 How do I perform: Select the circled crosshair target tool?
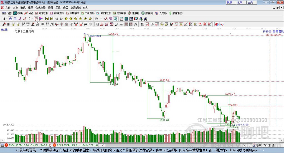pos(57,24)
